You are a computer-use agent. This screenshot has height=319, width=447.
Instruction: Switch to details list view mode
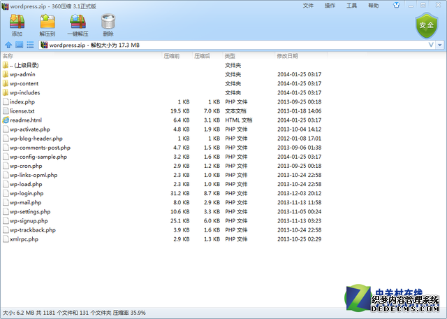30,45
